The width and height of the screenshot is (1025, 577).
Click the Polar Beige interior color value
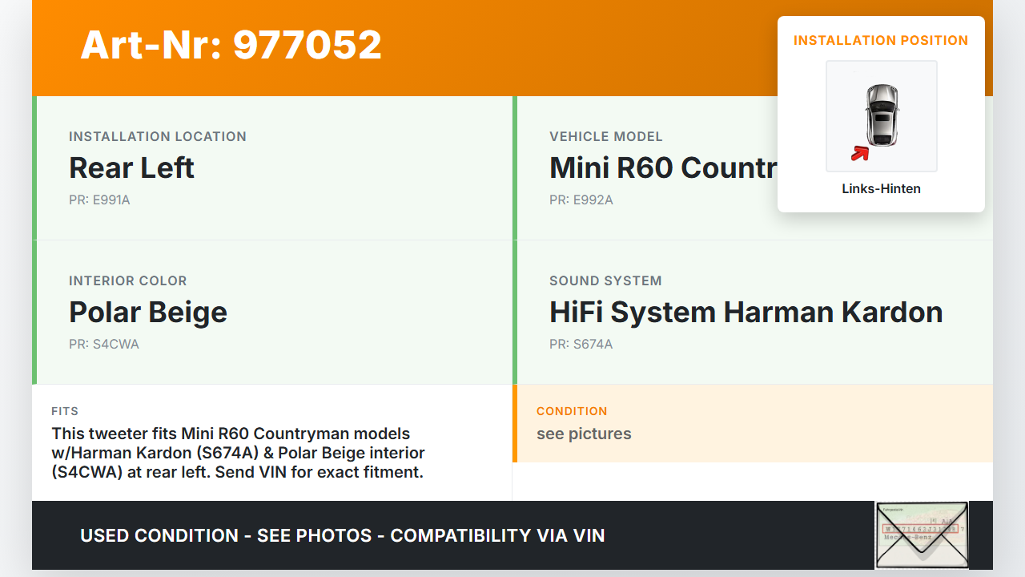pos(148,312)
